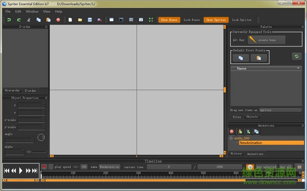Click the play speed slider
Screen dimensions: 307x191
click(76, 167)
